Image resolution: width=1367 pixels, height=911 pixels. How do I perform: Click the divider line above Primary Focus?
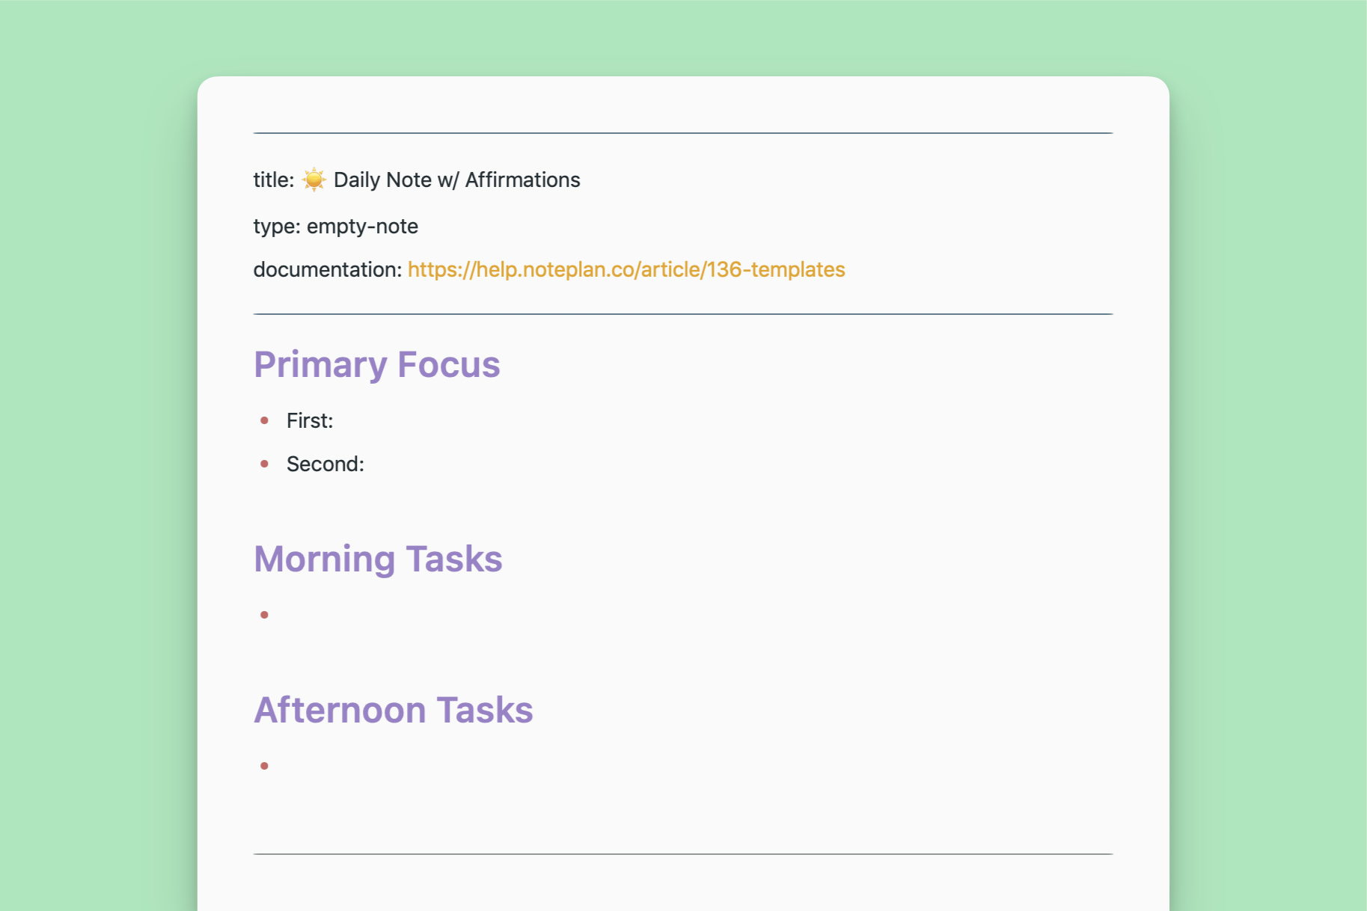683,314
